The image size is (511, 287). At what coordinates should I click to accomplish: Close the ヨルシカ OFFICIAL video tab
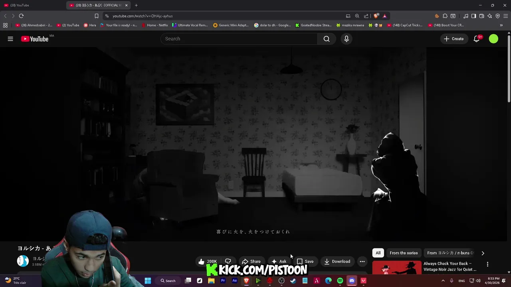click(126, 5)
